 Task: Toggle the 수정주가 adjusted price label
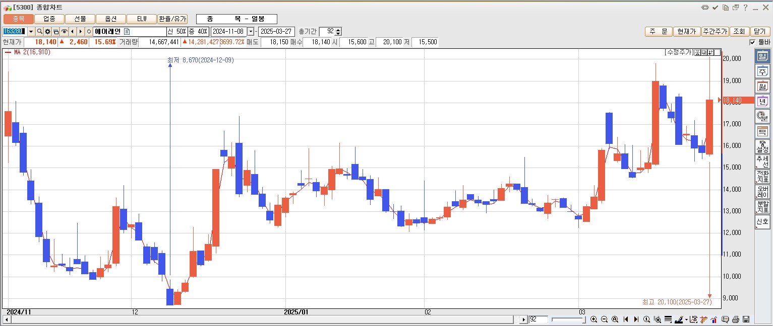click(679, 52)
